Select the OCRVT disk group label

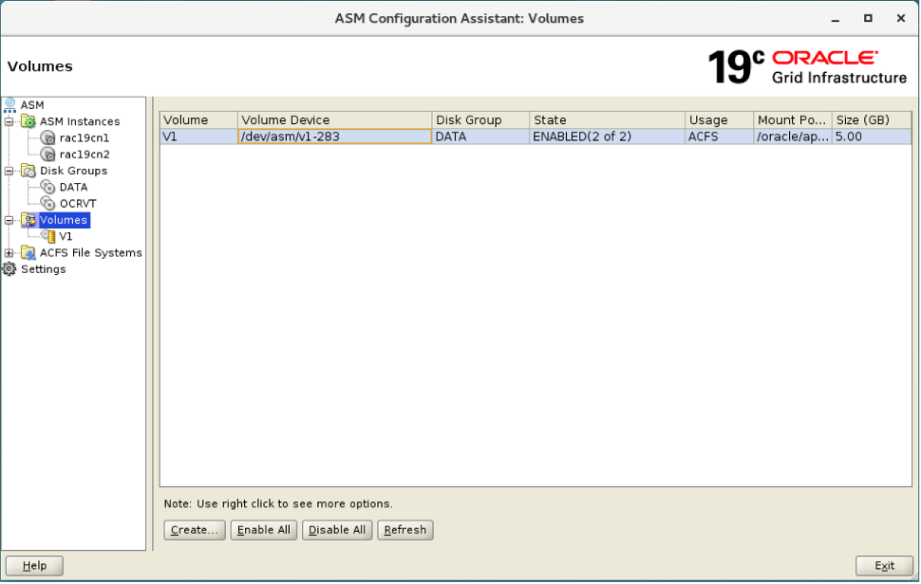coord(78,204)
